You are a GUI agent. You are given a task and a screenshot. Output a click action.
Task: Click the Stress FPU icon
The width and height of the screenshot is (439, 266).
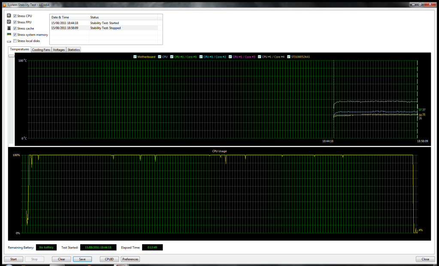[9, 22]
